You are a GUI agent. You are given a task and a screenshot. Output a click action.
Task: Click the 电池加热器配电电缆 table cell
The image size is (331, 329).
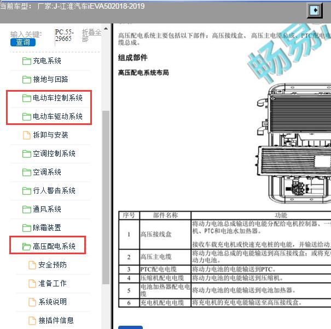click(165, 290)
